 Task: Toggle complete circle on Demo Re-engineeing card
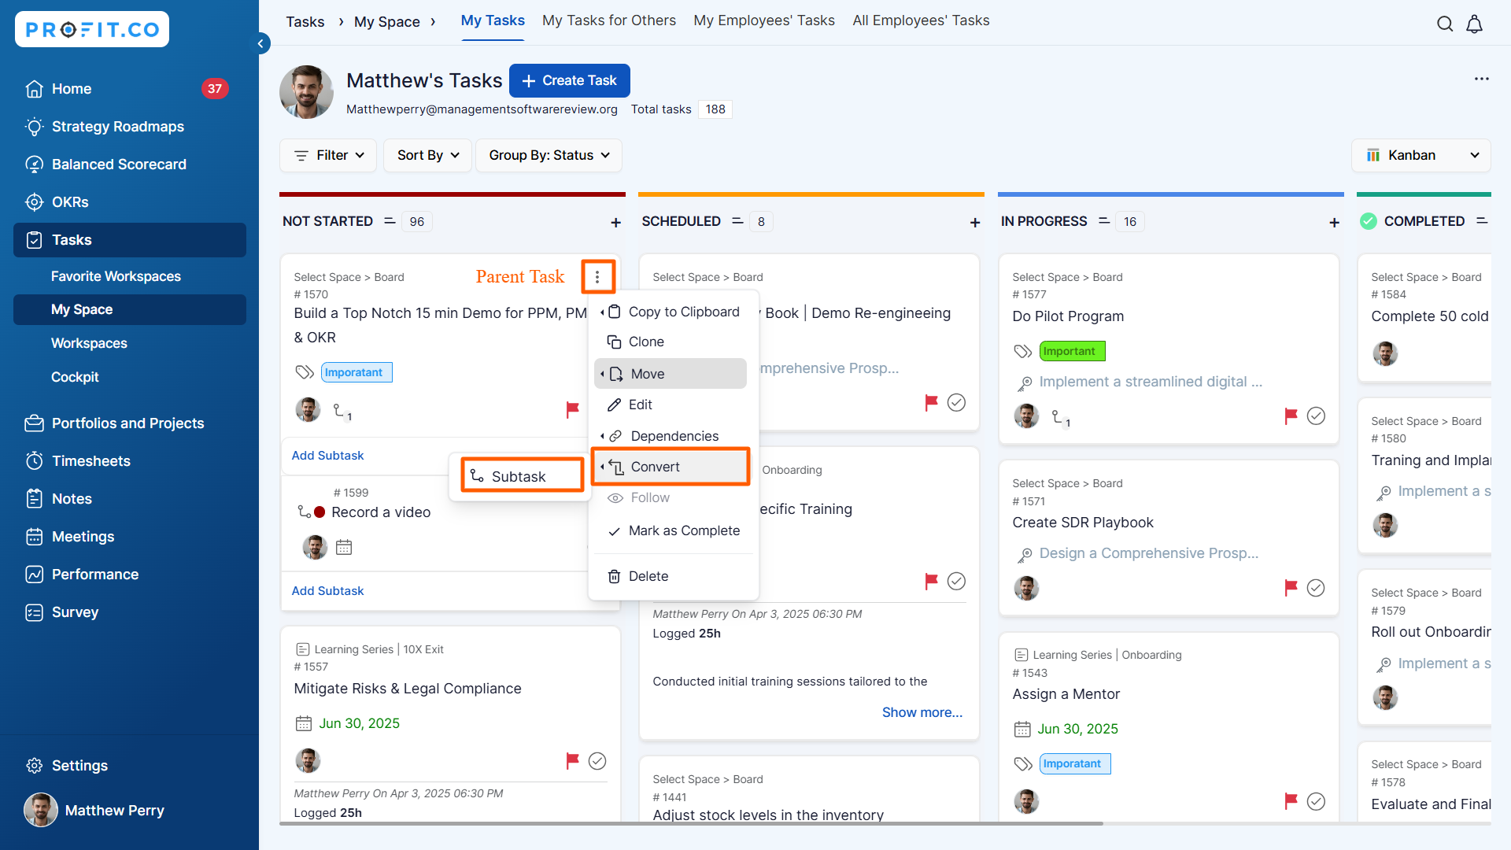tap(956, 402)
